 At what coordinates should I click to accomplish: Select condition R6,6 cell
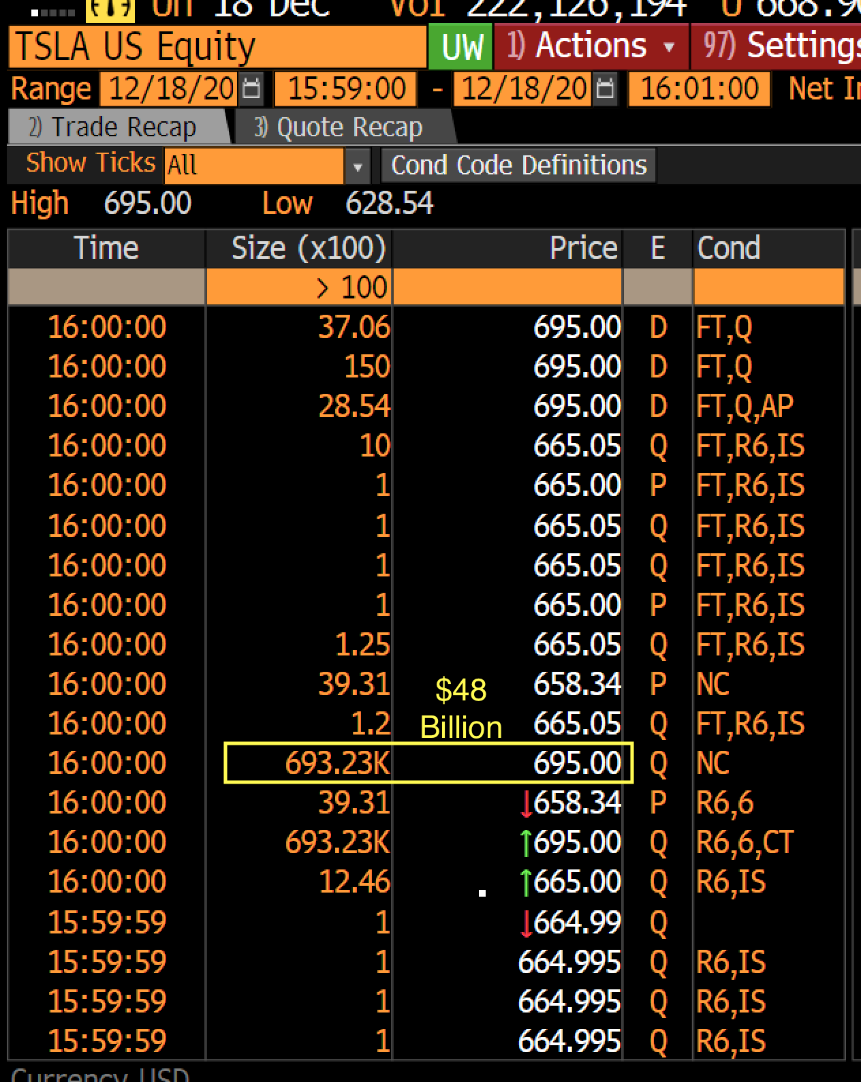pos(725,803)
